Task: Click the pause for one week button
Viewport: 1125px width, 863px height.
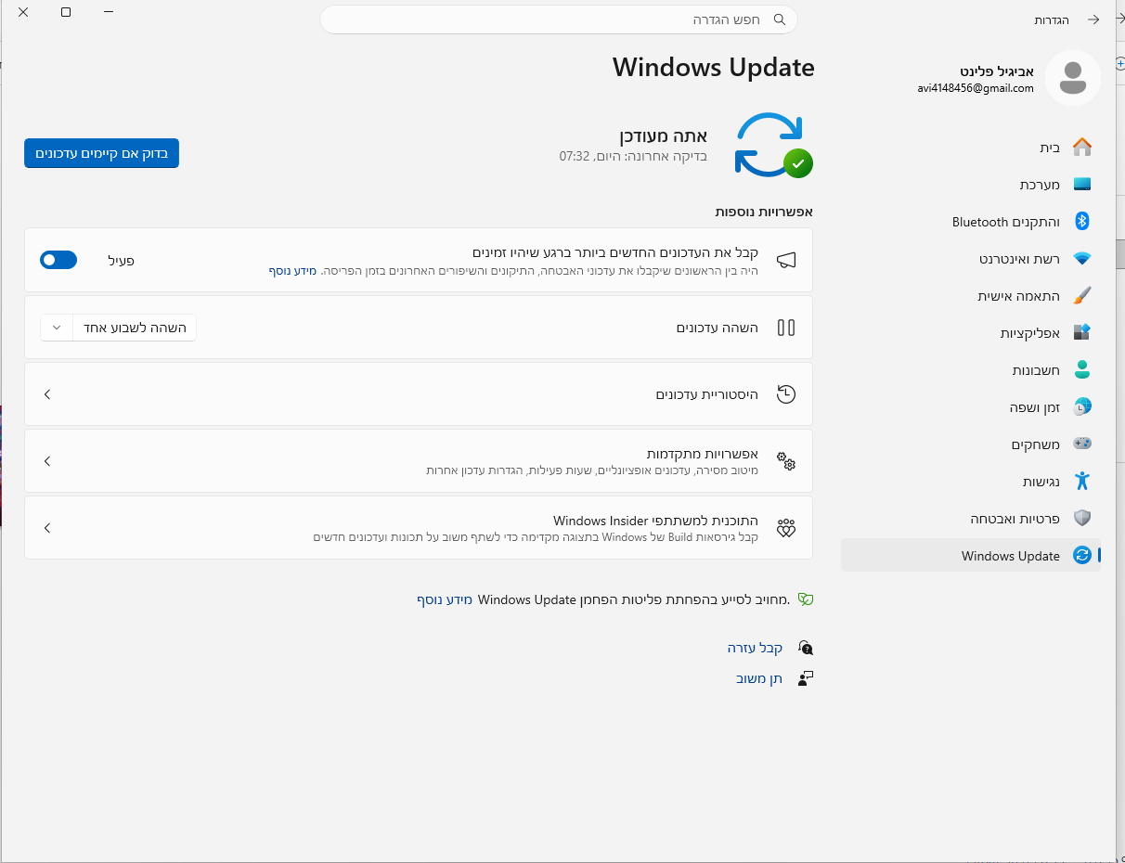Action: click(x=135, y=328)
